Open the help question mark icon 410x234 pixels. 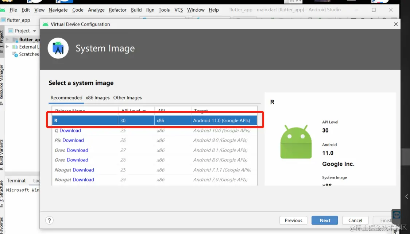pos(49,220)
